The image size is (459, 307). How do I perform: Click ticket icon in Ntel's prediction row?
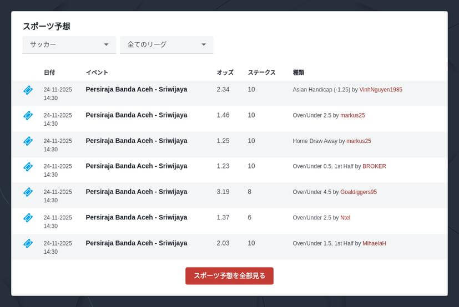point(28,218)
